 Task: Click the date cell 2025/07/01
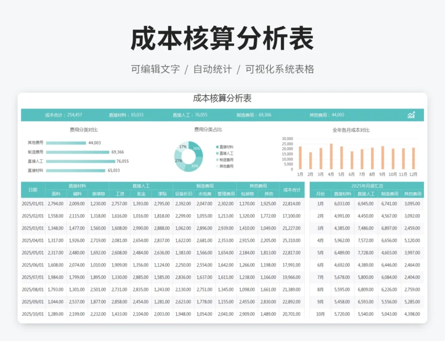[x=33, y=277]
